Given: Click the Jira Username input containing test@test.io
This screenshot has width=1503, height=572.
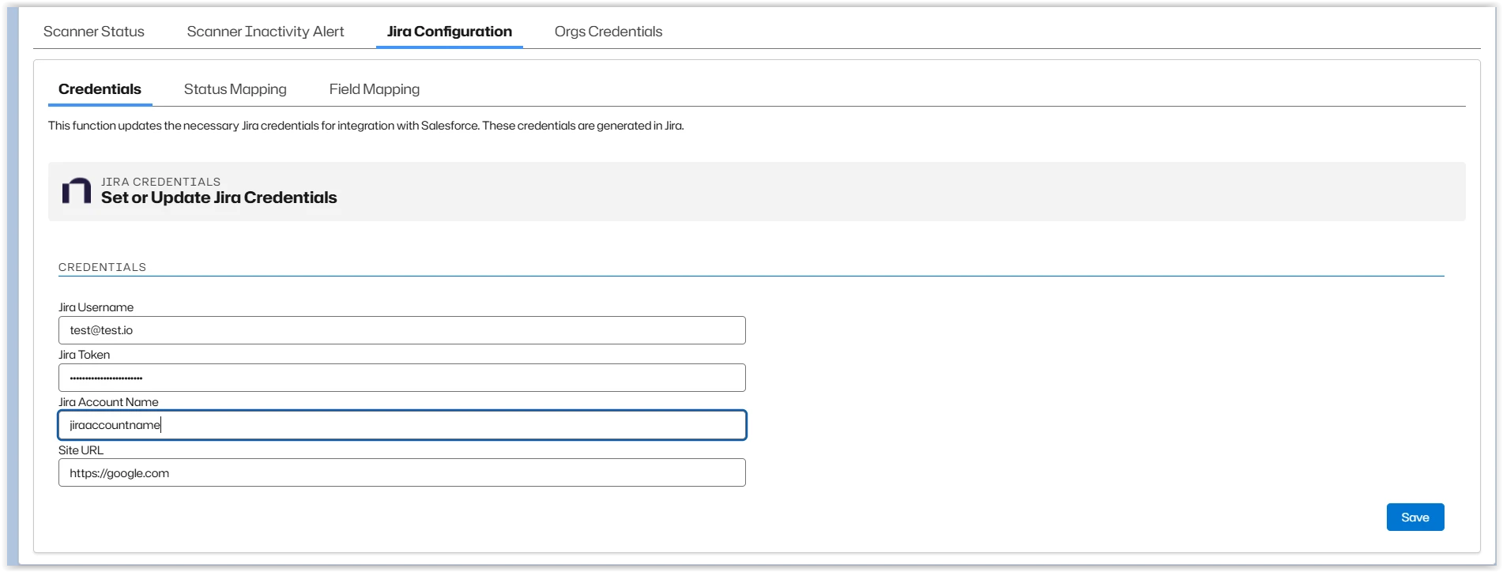Looking at the screenshot, I should pyautogui.click(x=401, y=330).
